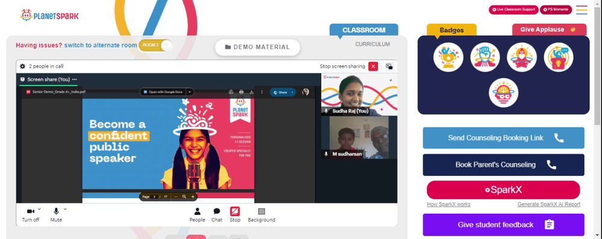Open How SparkX works link
The width and height of the screenshot is (602, 239).
point(448,205)
